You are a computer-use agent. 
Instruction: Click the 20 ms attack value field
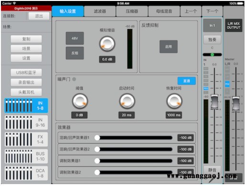[x=127, y=115]
